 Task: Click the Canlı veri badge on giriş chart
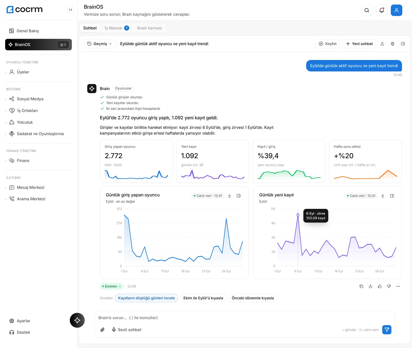click(208, 196)
